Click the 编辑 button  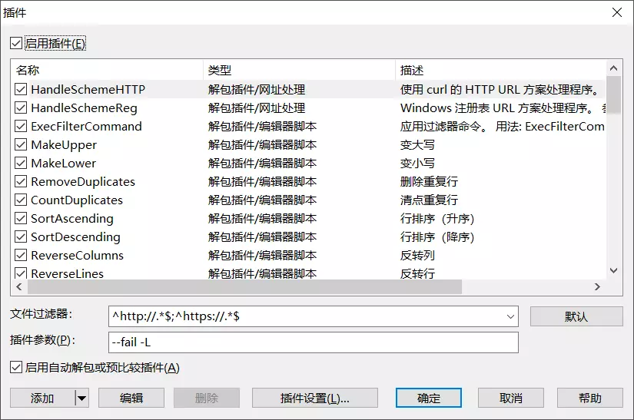click(131, 398)
